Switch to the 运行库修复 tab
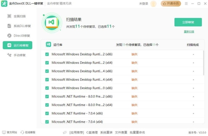Screen dimensions: 208x136 click(x=18, y=45)
